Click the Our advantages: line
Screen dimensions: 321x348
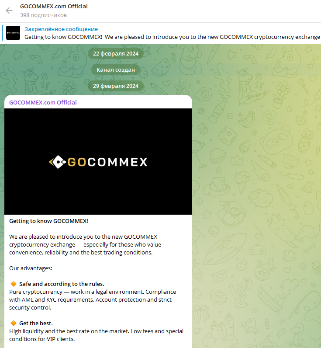pos(31,268)
